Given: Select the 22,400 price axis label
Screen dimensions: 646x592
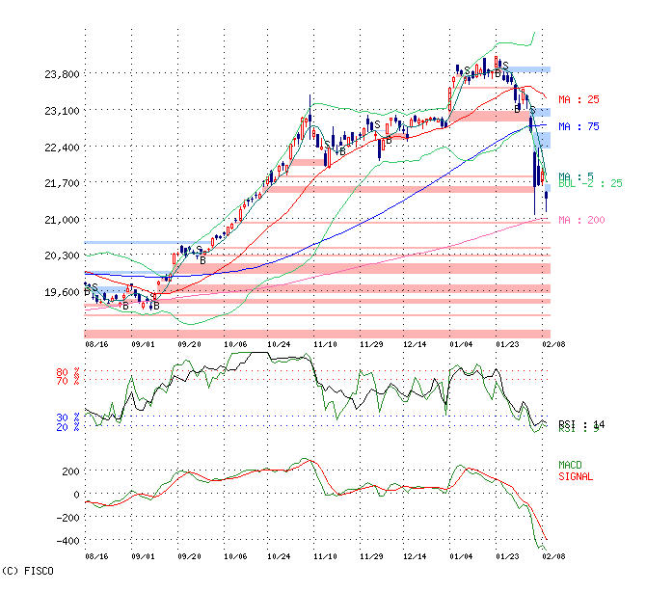Looking at the screenshot, I should (x=63, y=148).
